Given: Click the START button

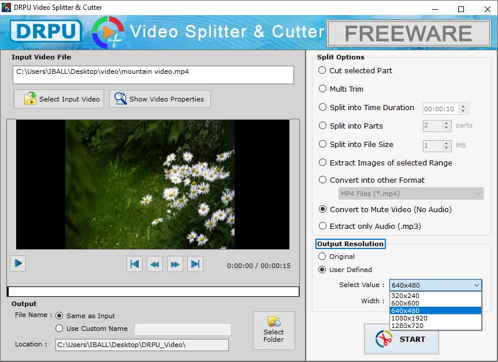Looking at the screenshot, I should (x=402, y=339).
